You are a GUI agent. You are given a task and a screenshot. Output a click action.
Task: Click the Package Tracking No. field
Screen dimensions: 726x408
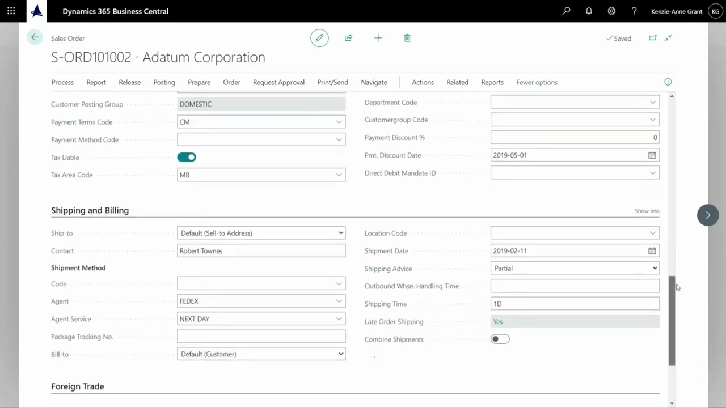pyautogui.click(x=261, y=337)
